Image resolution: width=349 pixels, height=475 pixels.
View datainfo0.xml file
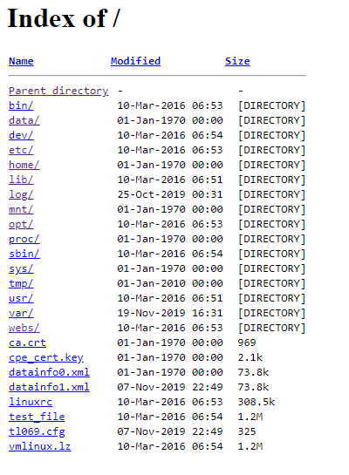pyautogui.click(x=49, y=373)
